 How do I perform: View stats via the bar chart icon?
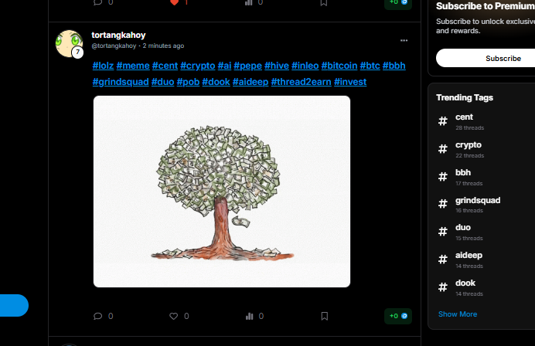[x=250, y=316]
